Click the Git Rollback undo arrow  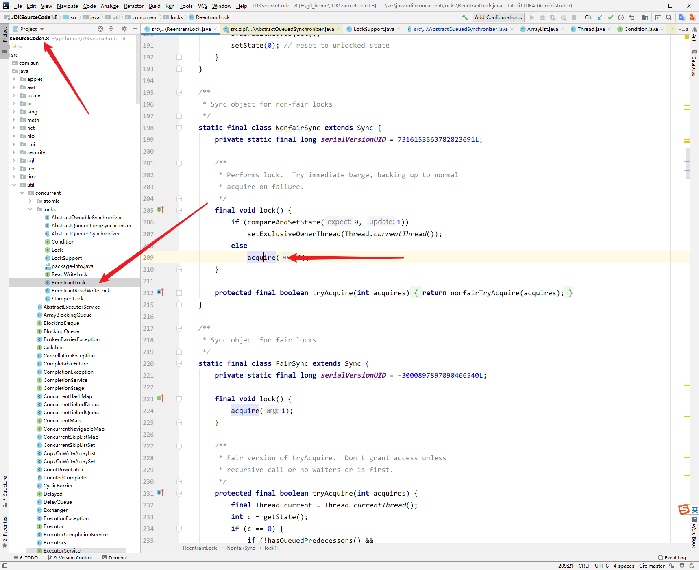(631, 17)
